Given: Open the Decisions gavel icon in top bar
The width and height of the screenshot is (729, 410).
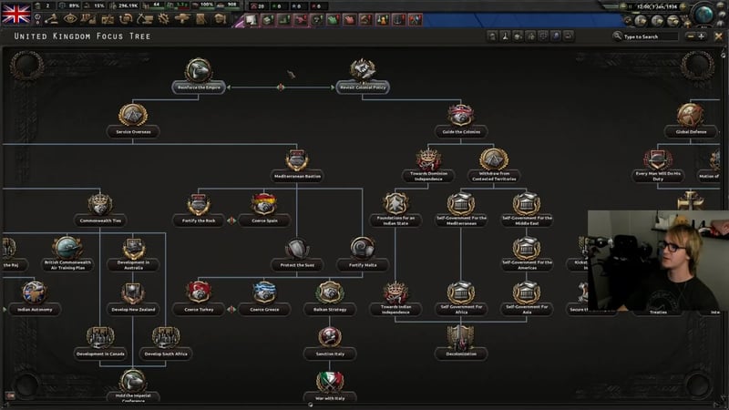Looking at the screenshot, I should (x=52, y=19).
